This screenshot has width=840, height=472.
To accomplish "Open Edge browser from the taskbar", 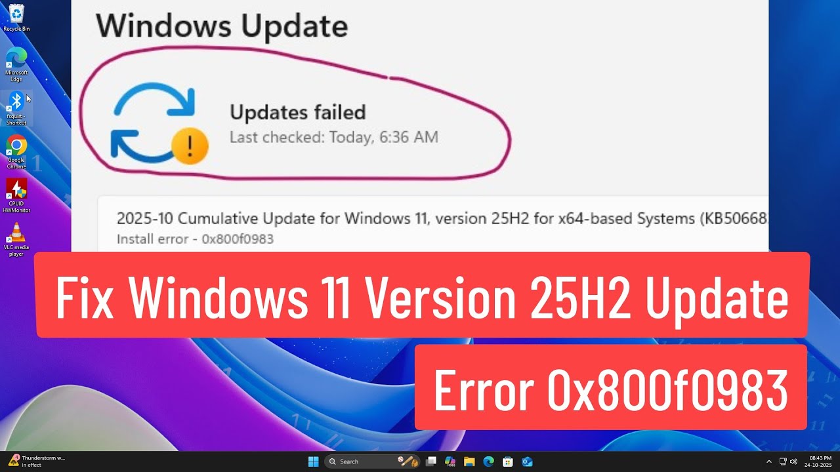I will (488, 462).
